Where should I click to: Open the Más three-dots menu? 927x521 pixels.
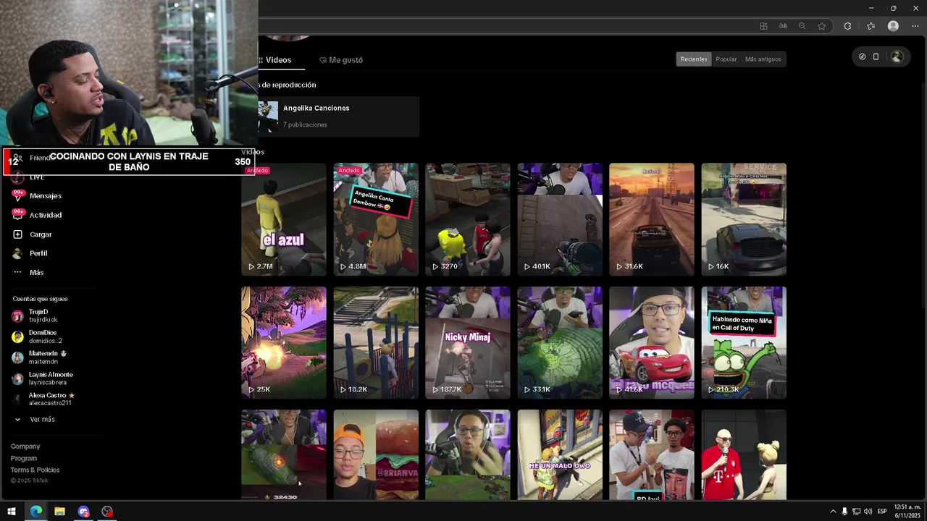pos(18,272)
